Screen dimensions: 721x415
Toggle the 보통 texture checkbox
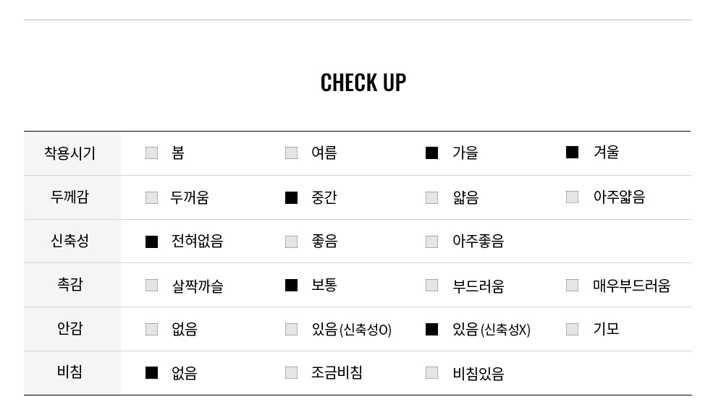click(x=292, y=285)
